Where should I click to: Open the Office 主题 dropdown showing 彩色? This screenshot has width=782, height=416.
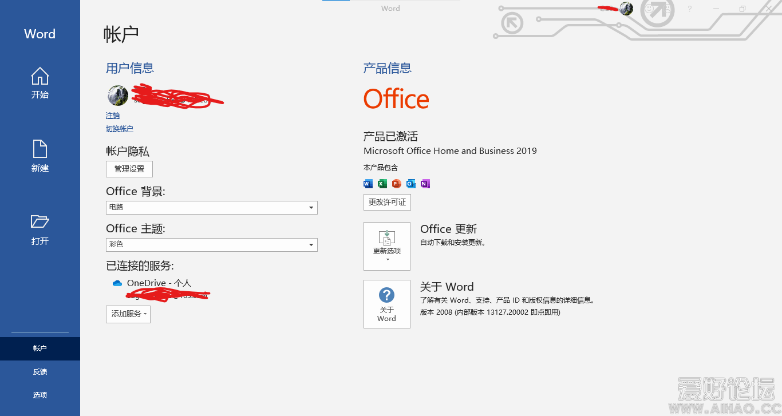click(211, 244)
